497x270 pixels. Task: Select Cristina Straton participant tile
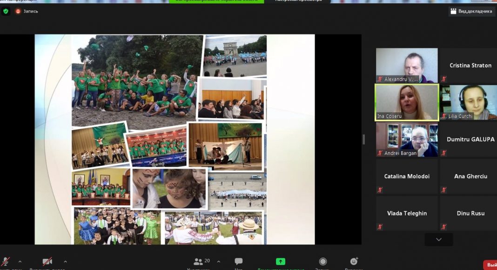[469, 65]
